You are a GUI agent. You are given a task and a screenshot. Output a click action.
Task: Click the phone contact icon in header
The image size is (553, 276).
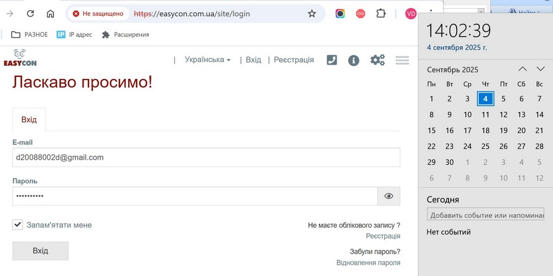[x=332, y=60]
